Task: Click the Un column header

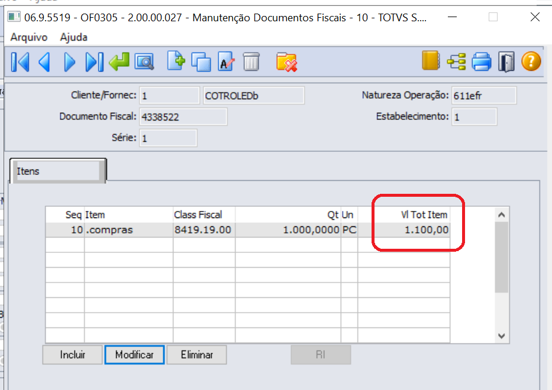Action: (x=349, y=214)
